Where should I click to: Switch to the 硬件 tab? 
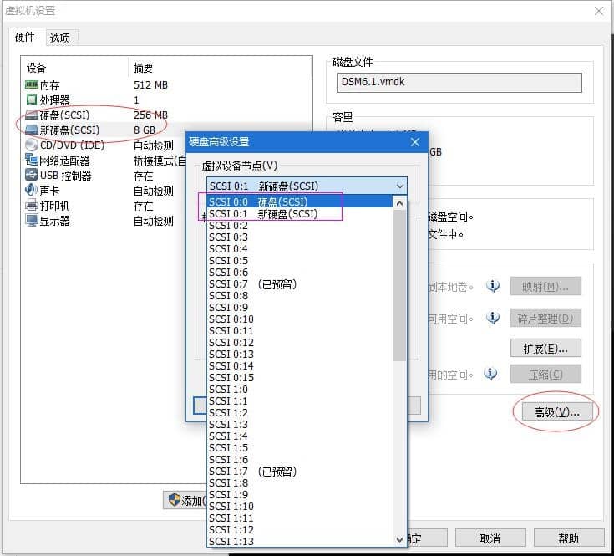(x=25, y=38)
